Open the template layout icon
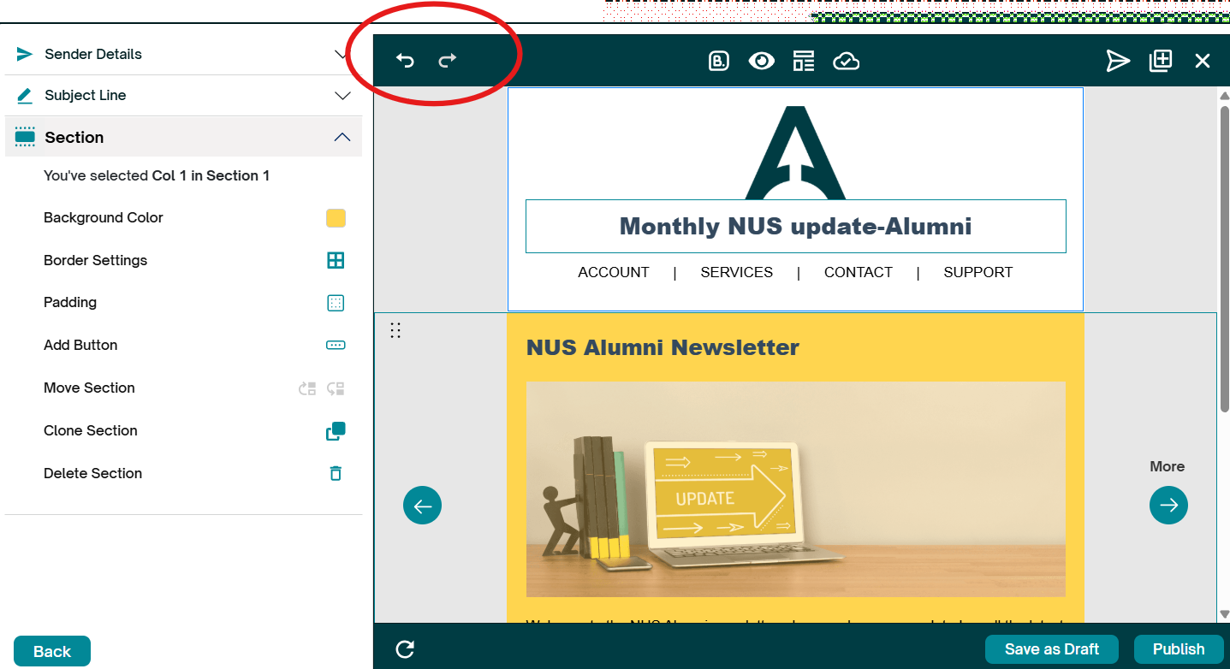The height and width of the screenshot is (669, 1230). tap(803, 61)
